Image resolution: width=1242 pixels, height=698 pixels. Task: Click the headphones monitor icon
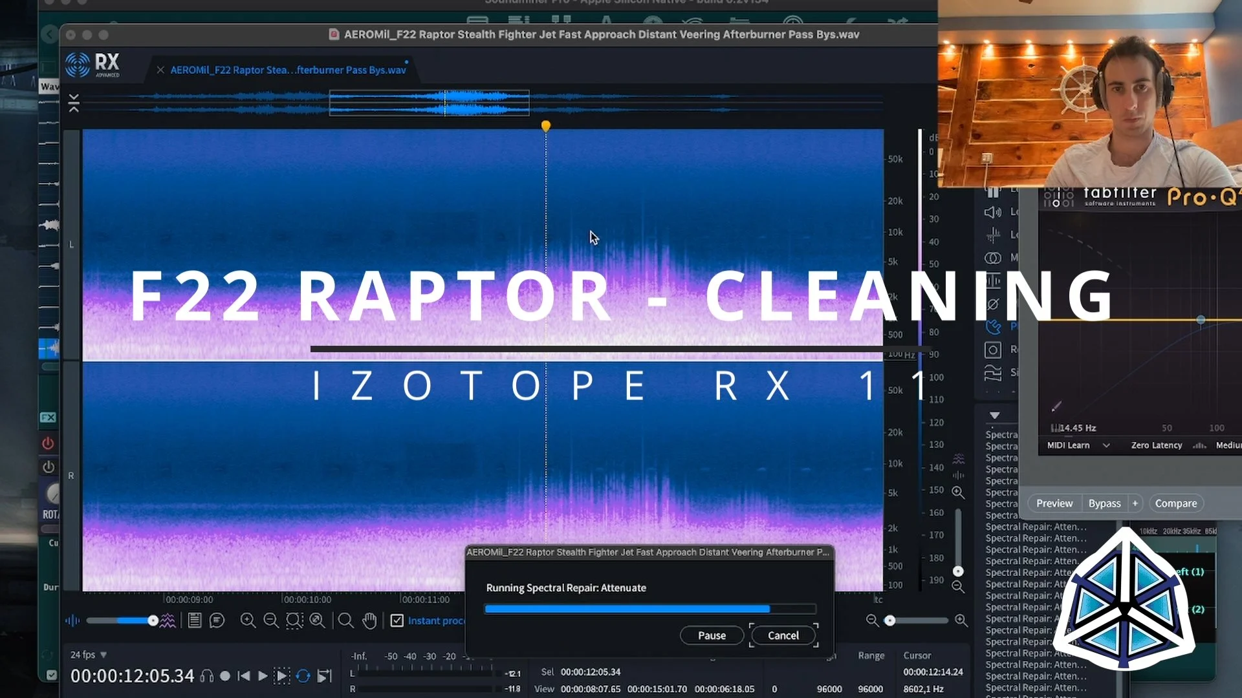pyautogui.click(x=207, y=676)
